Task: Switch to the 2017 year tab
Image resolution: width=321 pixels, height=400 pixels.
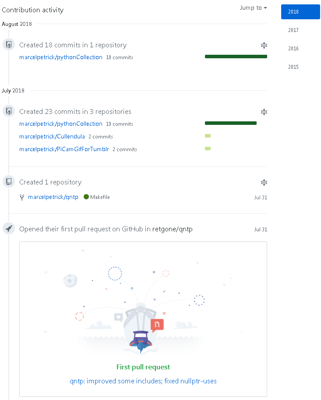Action: (293, 30)
